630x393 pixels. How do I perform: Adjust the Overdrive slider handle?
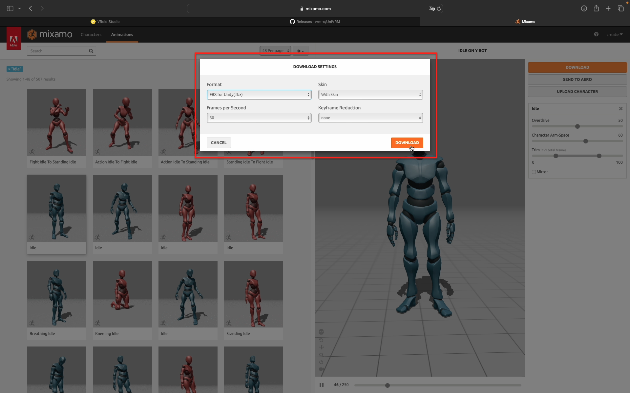(577, 126)
